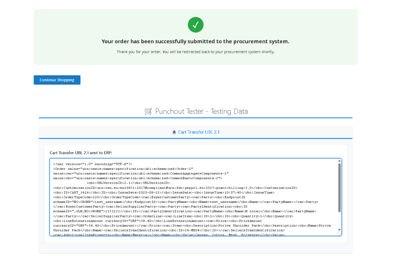Click the 'Cart Transfer UBL 2.1 sent to ERP' label
Screen dimensions: 400x256
(81, 153)
